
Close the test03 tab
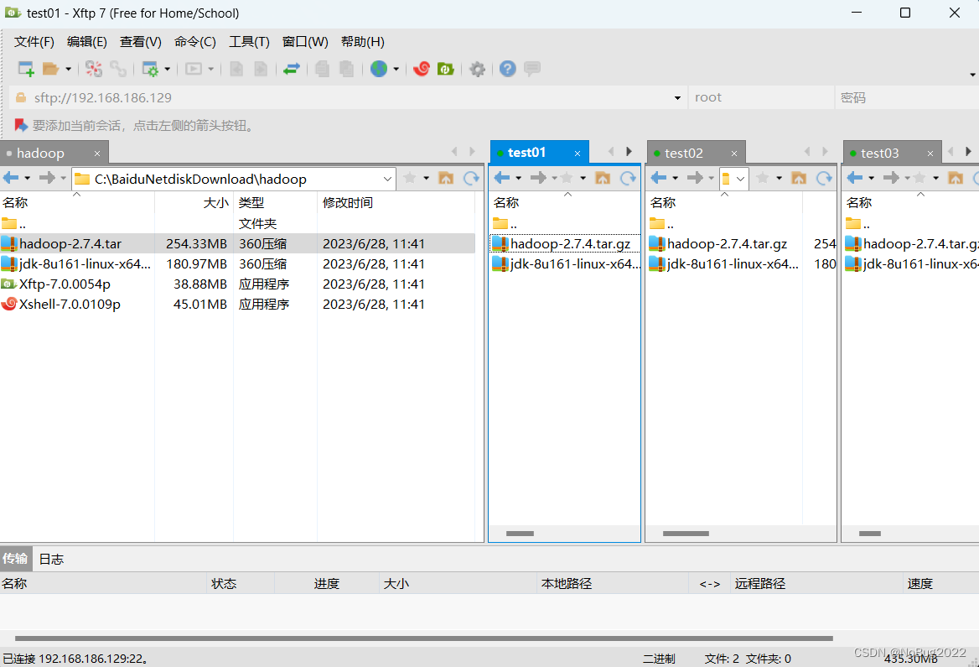coord(930,154)
